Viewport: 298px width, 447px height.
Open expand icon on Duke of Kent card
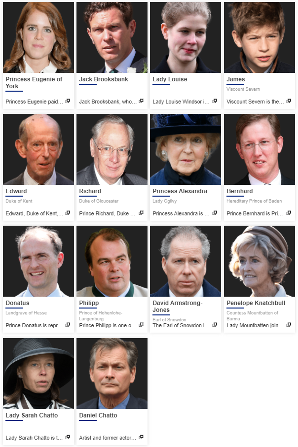point(68,213)
